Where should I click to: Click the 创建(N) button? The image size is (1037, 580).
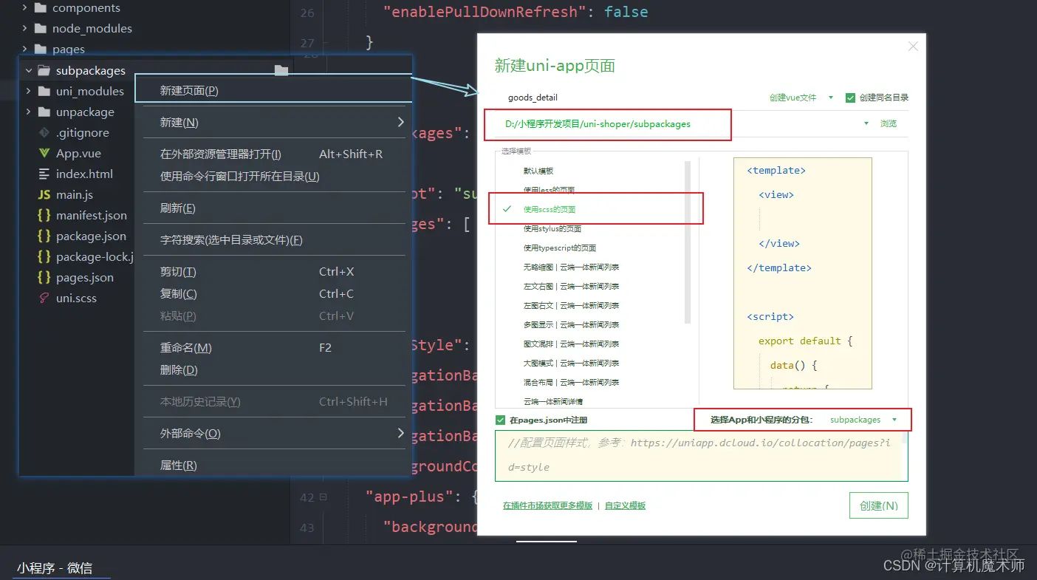(878, 506)
